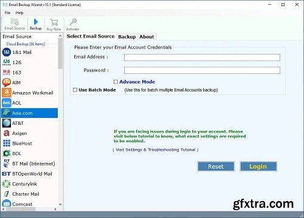The height and width of the screenshot is (218, 304).
Task: Choose the Centurylink starburst icon
Action: pyautogui.click(x=7, y=184)
